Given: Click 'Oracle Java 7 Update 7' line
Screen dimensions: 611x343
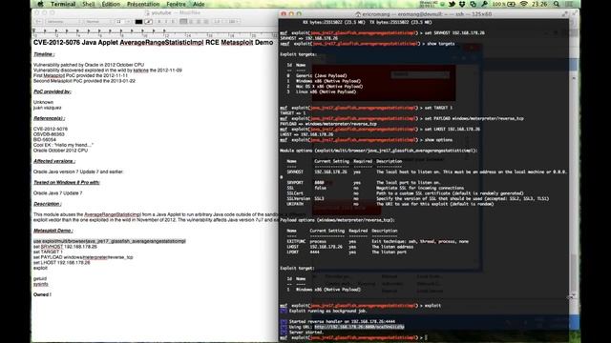Looking at the screenshot, I should tap(57, 192).
